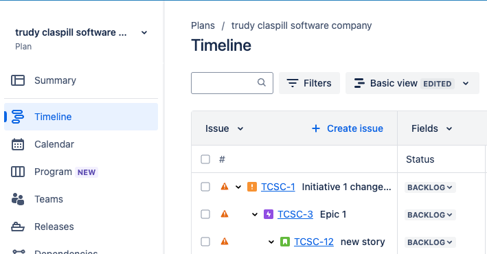This screenshot has width=487, height=254.
Task: Click the Releases ship icon
Action: [x=18, y=227]
